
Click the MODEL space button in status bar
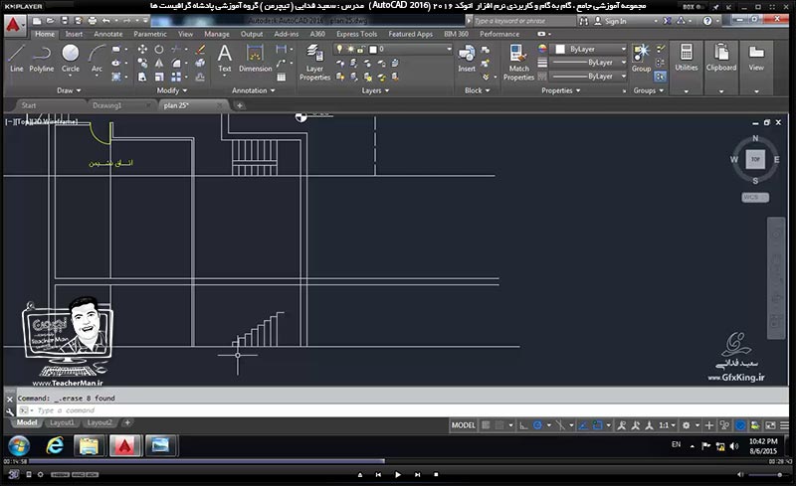point(463,425)
